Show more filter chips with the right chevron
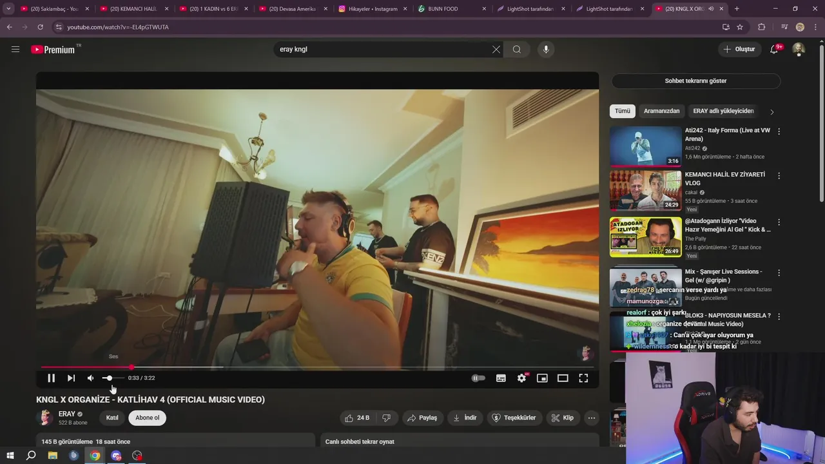 pos(772,111)
